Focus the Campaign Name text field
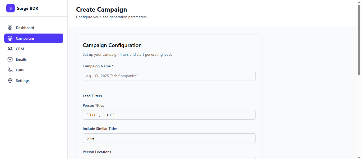This screenshot has height=159, width=361. point(169,76)
